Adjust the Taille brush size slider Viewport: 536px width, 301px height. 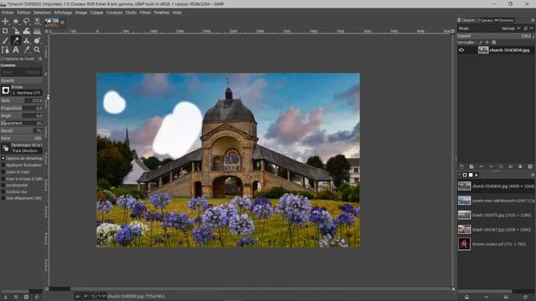[21, 100]
